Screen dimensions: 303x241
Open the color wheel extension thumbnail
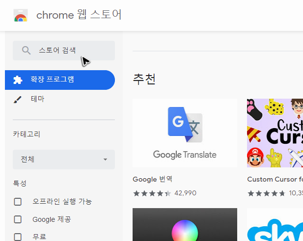tap(185, 225)
